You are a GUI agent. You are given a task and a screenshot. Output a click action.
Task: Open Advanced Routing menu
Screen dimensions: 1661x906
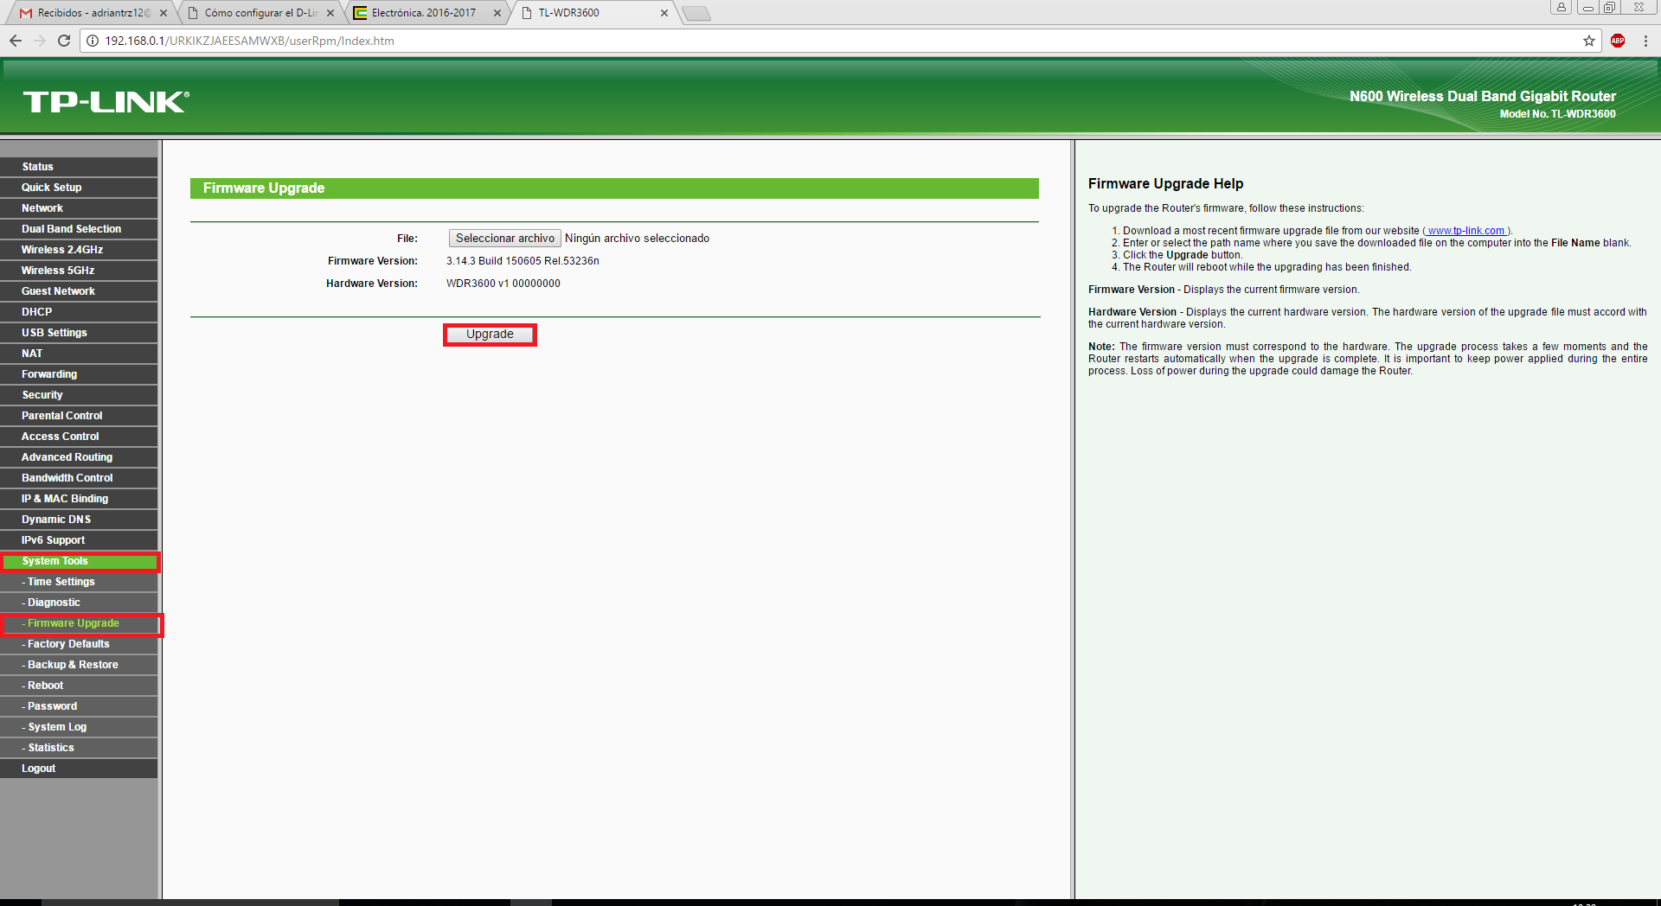pos(79,457)
